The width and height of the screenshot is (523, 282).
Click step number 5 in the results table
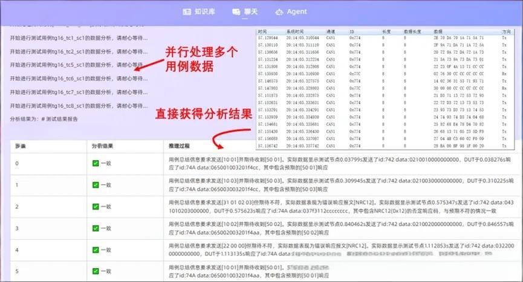click(x=17, y=271)
